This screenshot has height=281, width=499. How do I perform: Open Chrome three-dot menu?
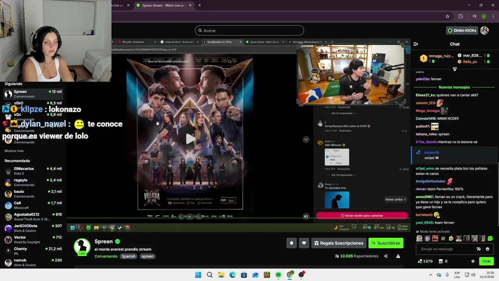pos(493,16)
